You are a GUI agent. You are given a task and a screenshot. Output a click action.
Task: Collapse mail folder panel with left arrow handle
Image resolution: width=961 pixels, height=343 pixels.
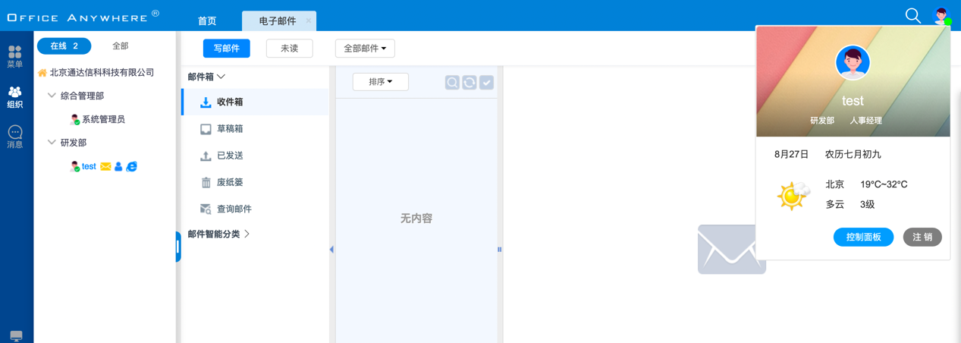click(331, 249)
